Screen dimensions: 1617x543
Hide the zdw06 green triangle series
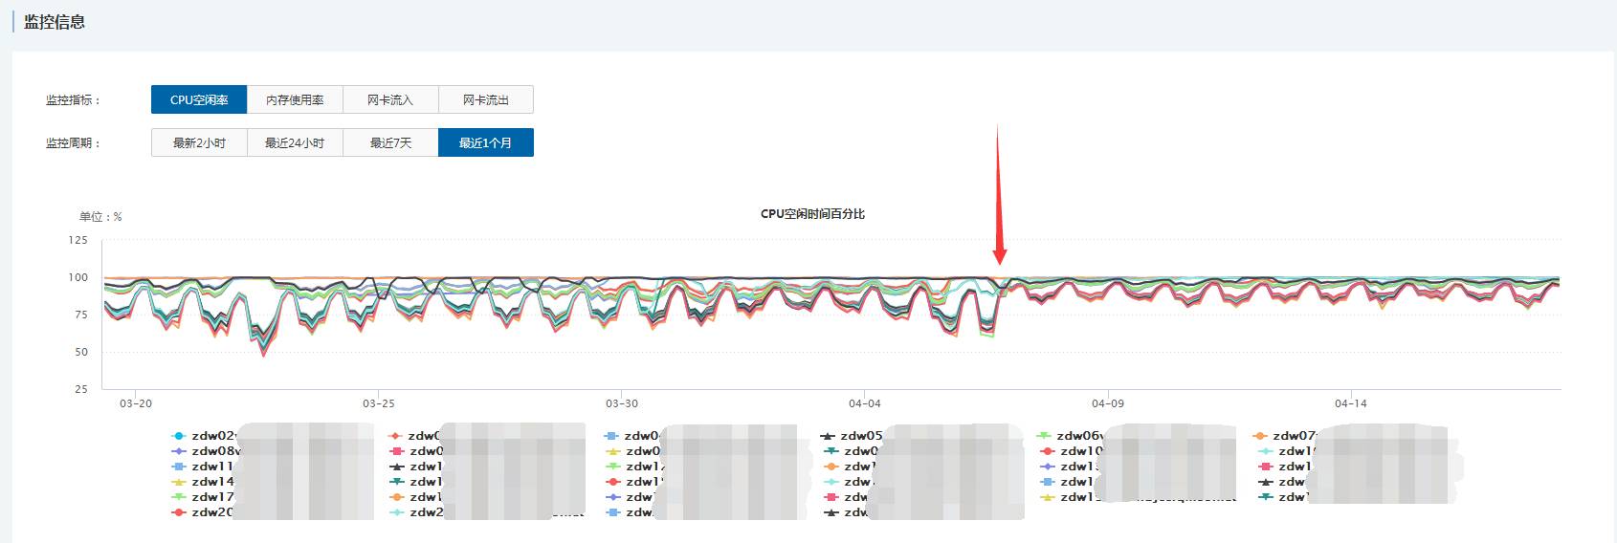tap(1045, 436)
